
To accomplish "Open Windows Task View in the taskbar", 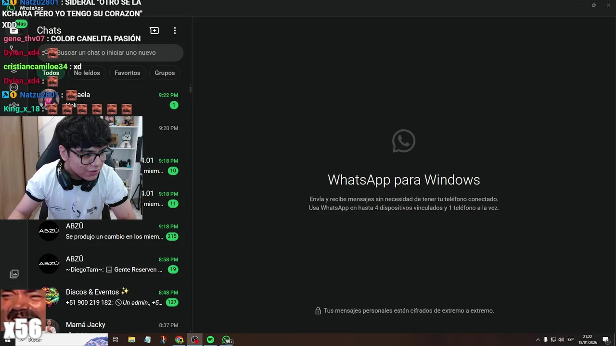I will coord(115,340).
